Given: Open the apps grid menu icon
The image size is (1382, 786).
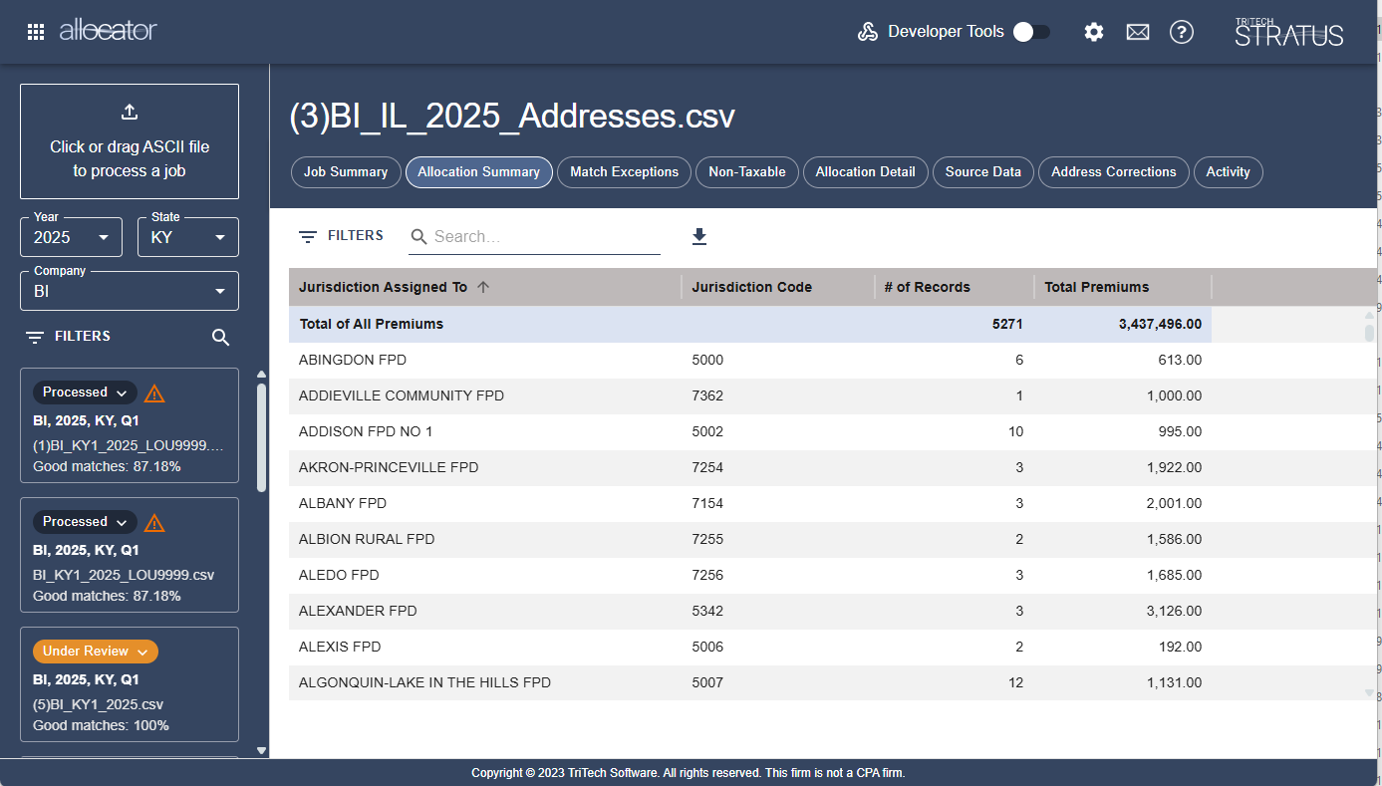Looking at the screenshot, I should tap(36, 32).
